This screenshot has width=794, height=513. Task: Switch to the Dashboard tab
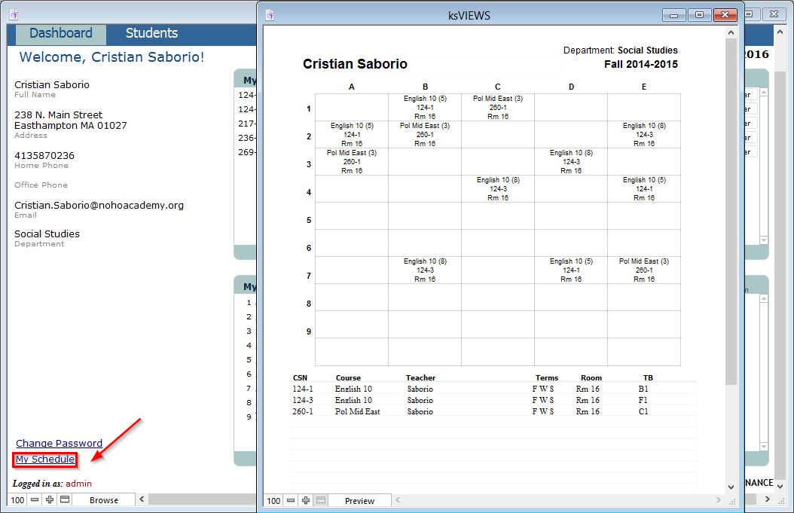pos(61,34)
